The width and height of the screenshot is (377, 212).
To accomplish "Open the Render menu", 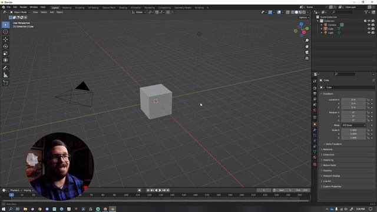I will coord(24,7).
